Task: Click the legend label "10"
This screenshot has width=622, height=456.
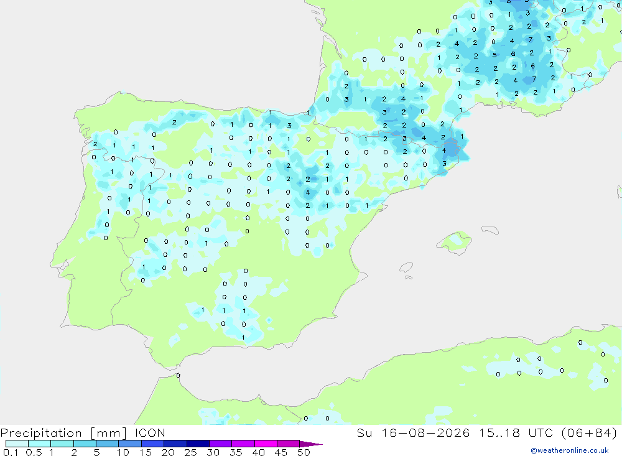Action: [x=123, y=452]
